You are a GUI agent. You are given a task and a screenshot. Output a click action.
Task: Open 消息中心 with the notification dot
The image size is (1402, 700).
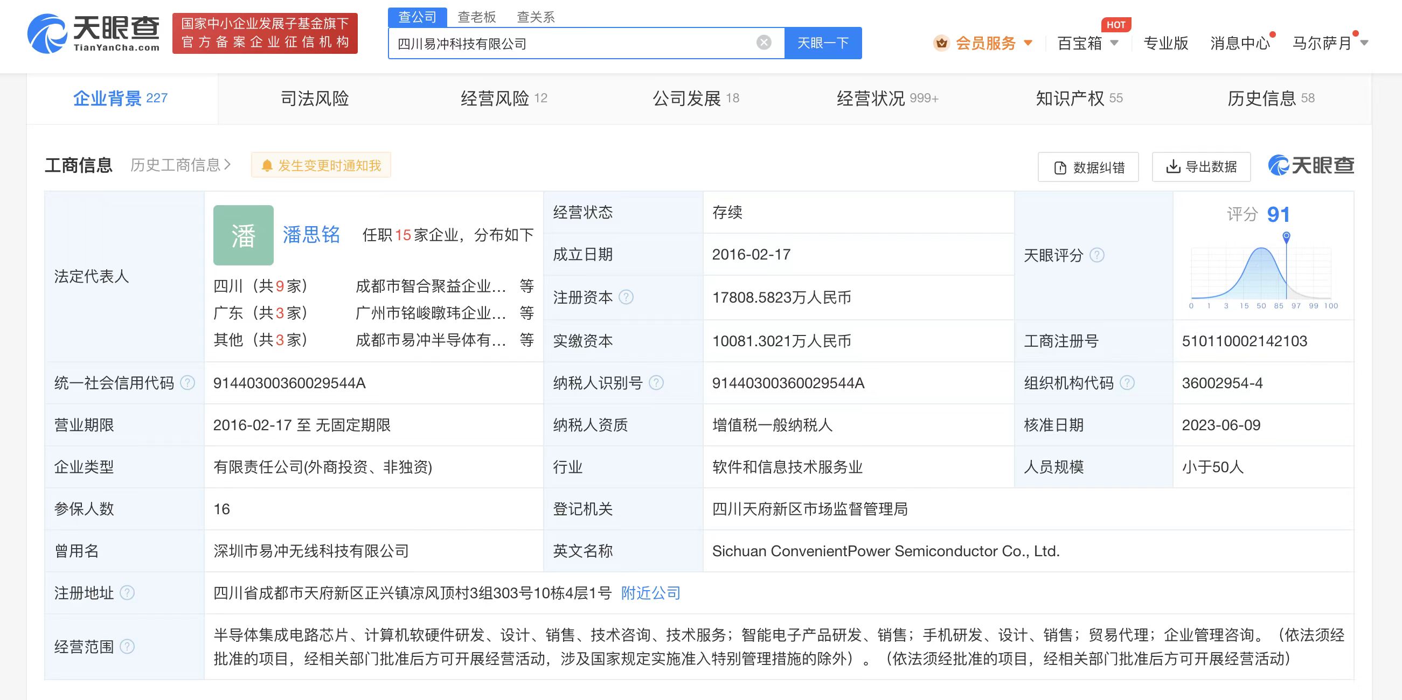1239,43
